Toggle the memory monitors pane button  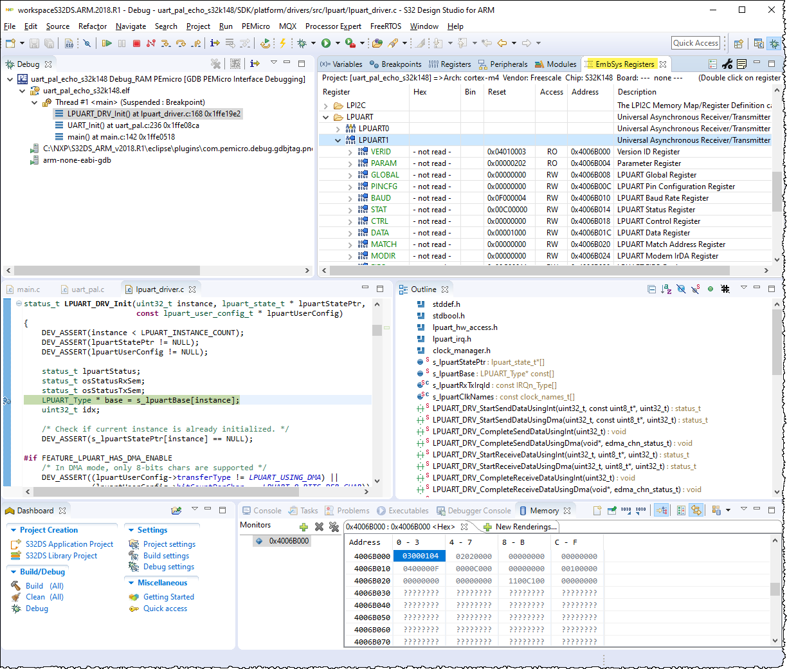pos(662,511)
